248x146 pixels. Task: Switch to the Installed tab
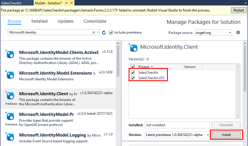(40, 21)
